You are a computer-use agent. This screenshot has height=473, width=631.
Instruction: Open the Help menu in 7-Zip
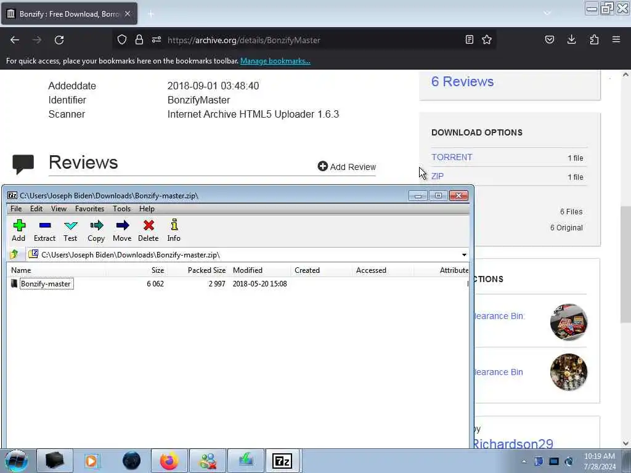pos(147,209)
